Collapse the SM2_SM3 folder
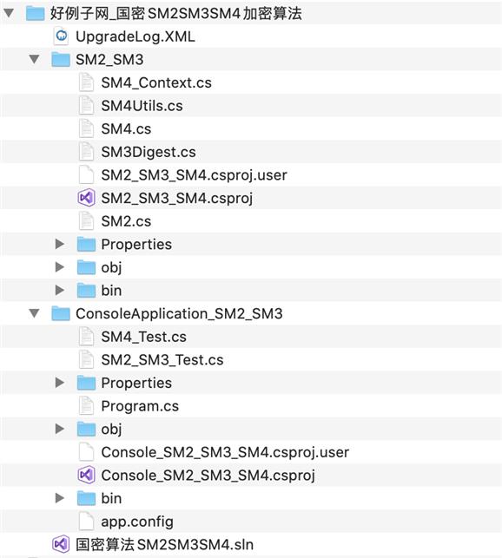This screenshot has width=502, height=558. point(34,59)
